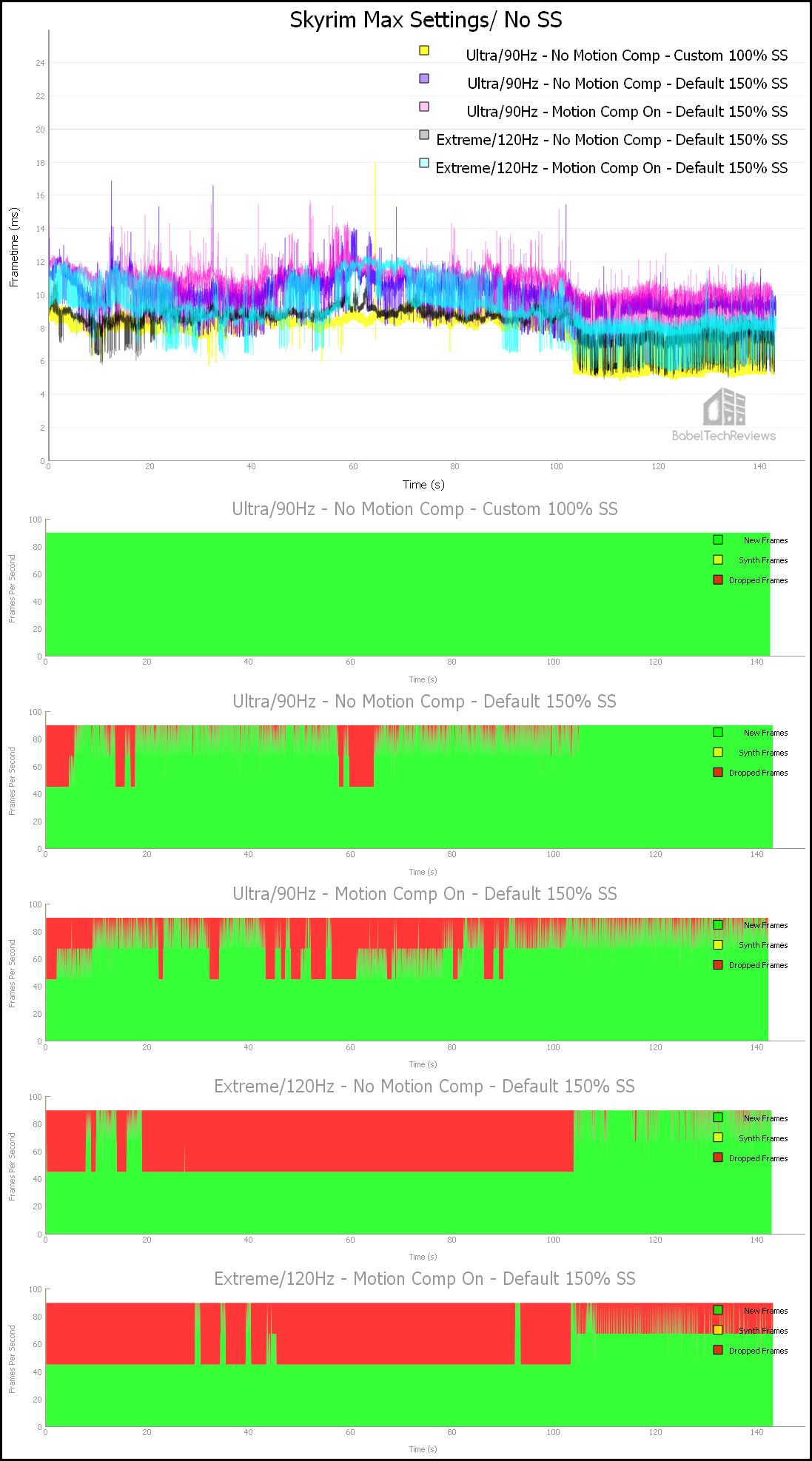The image size is (812, 1461).
Task: Click green New Frames swatch in Extreme/120Hz Motion Comp On chart
Action: tap(718, 1310)
